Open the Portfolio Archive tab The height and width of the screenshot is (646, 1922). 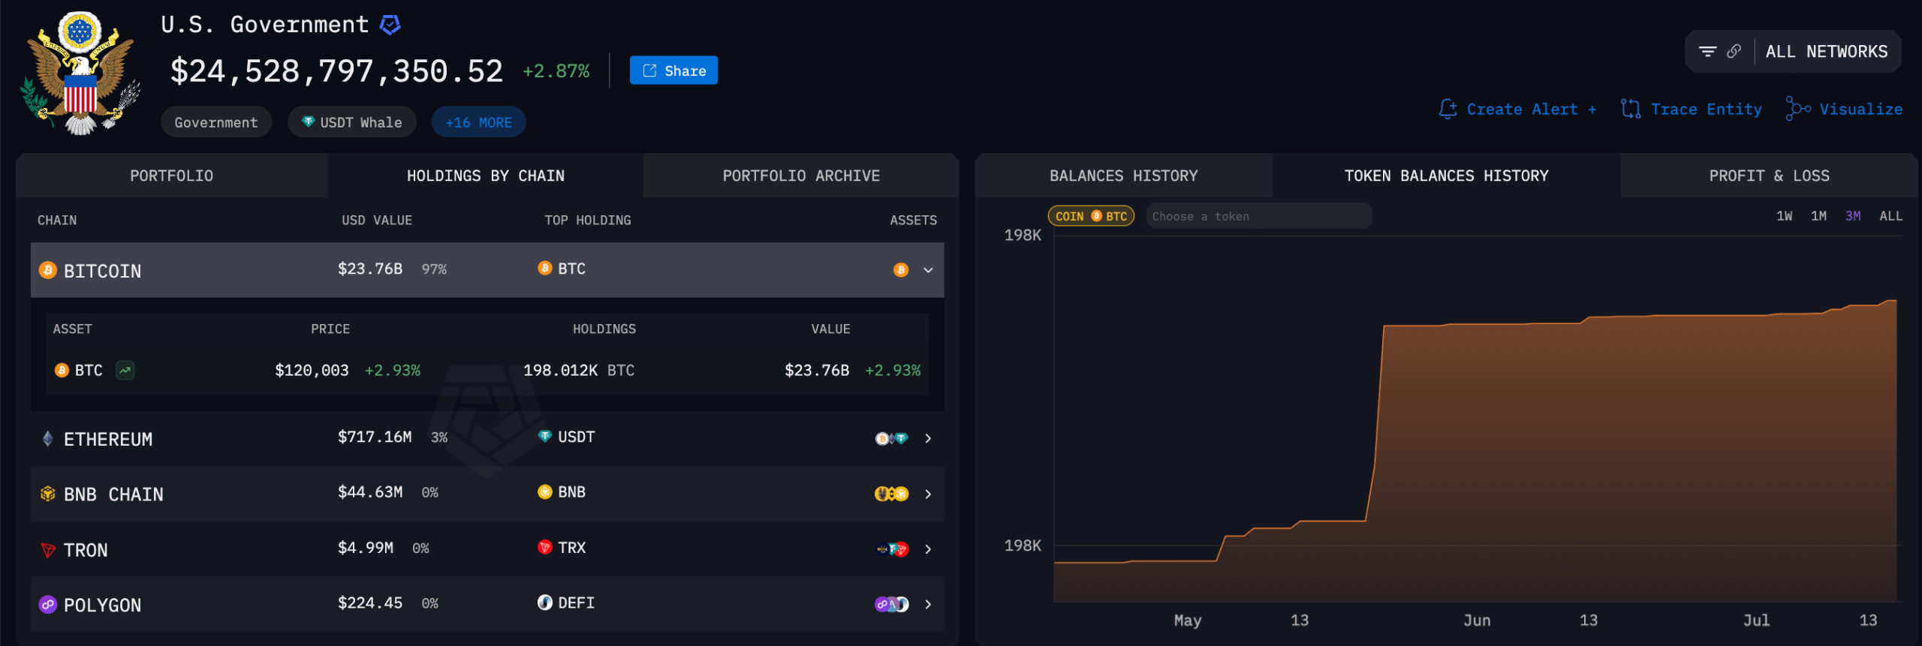tap(800, 176)
